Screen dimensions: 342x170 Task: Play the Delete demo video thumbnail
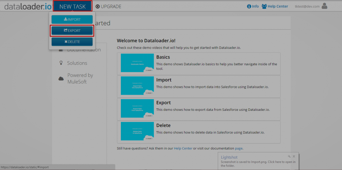(x=137, y=131)
